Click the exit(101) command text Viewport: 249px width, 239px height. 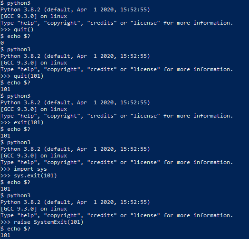coord(29,122)
